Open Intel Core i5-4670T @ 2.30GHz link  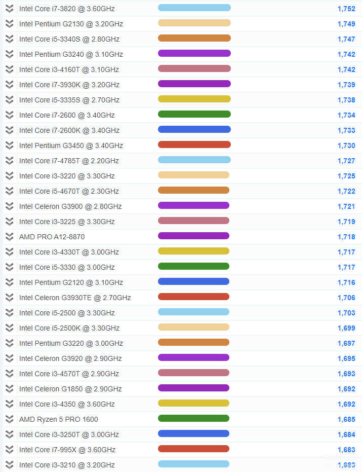tap(69, 191)
